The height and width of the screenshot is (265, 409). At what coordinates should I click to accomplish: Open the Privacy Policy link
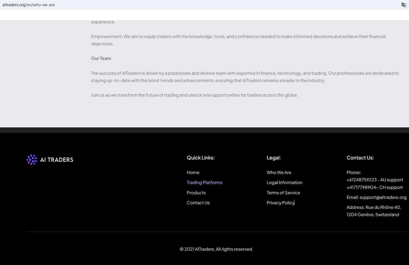point(280,203)
